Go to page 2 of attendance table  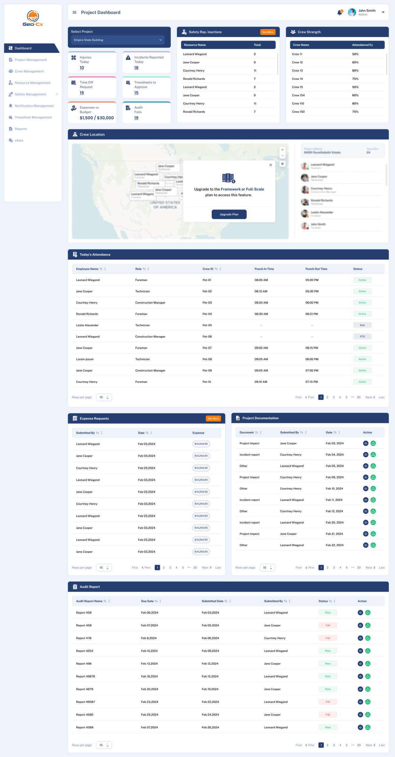(x=327, y=397)
